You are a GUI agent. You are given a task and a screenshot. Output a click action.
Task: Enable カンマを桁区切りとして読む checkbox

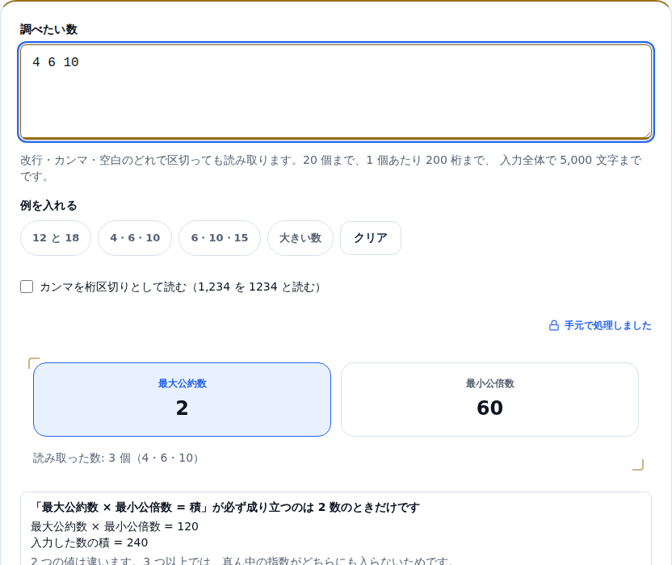point(27,287)
